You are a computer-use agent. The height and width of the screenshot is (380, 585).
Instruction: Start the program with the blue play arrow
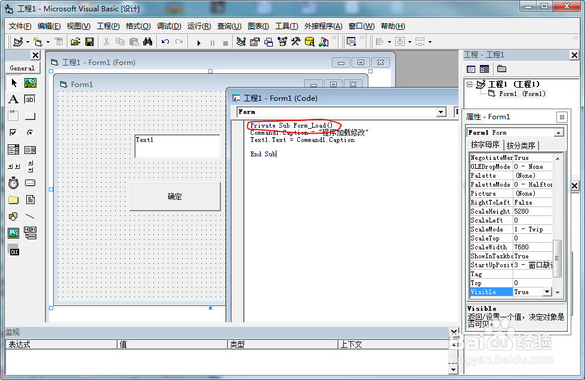[199, 43]
